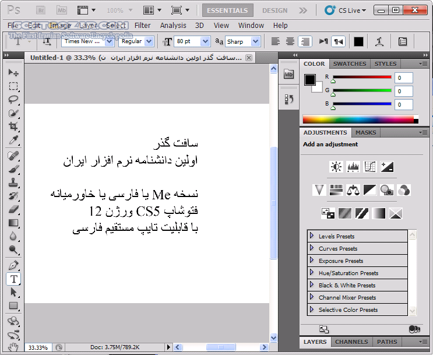Switch to the Channels tab
The image size is (433, 355).
351,342
